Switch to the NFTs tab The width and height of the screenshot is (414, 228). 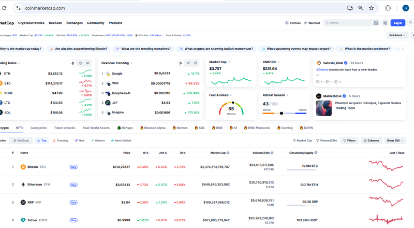(x=19, y=128)
